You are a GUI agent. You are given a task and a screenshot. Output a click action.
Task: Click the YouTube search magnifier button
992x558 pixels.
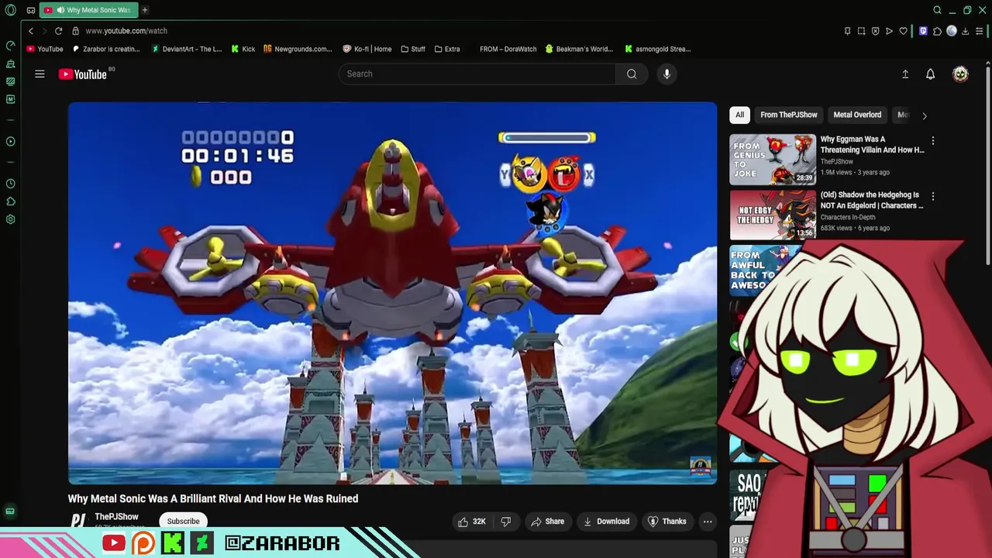632,74
